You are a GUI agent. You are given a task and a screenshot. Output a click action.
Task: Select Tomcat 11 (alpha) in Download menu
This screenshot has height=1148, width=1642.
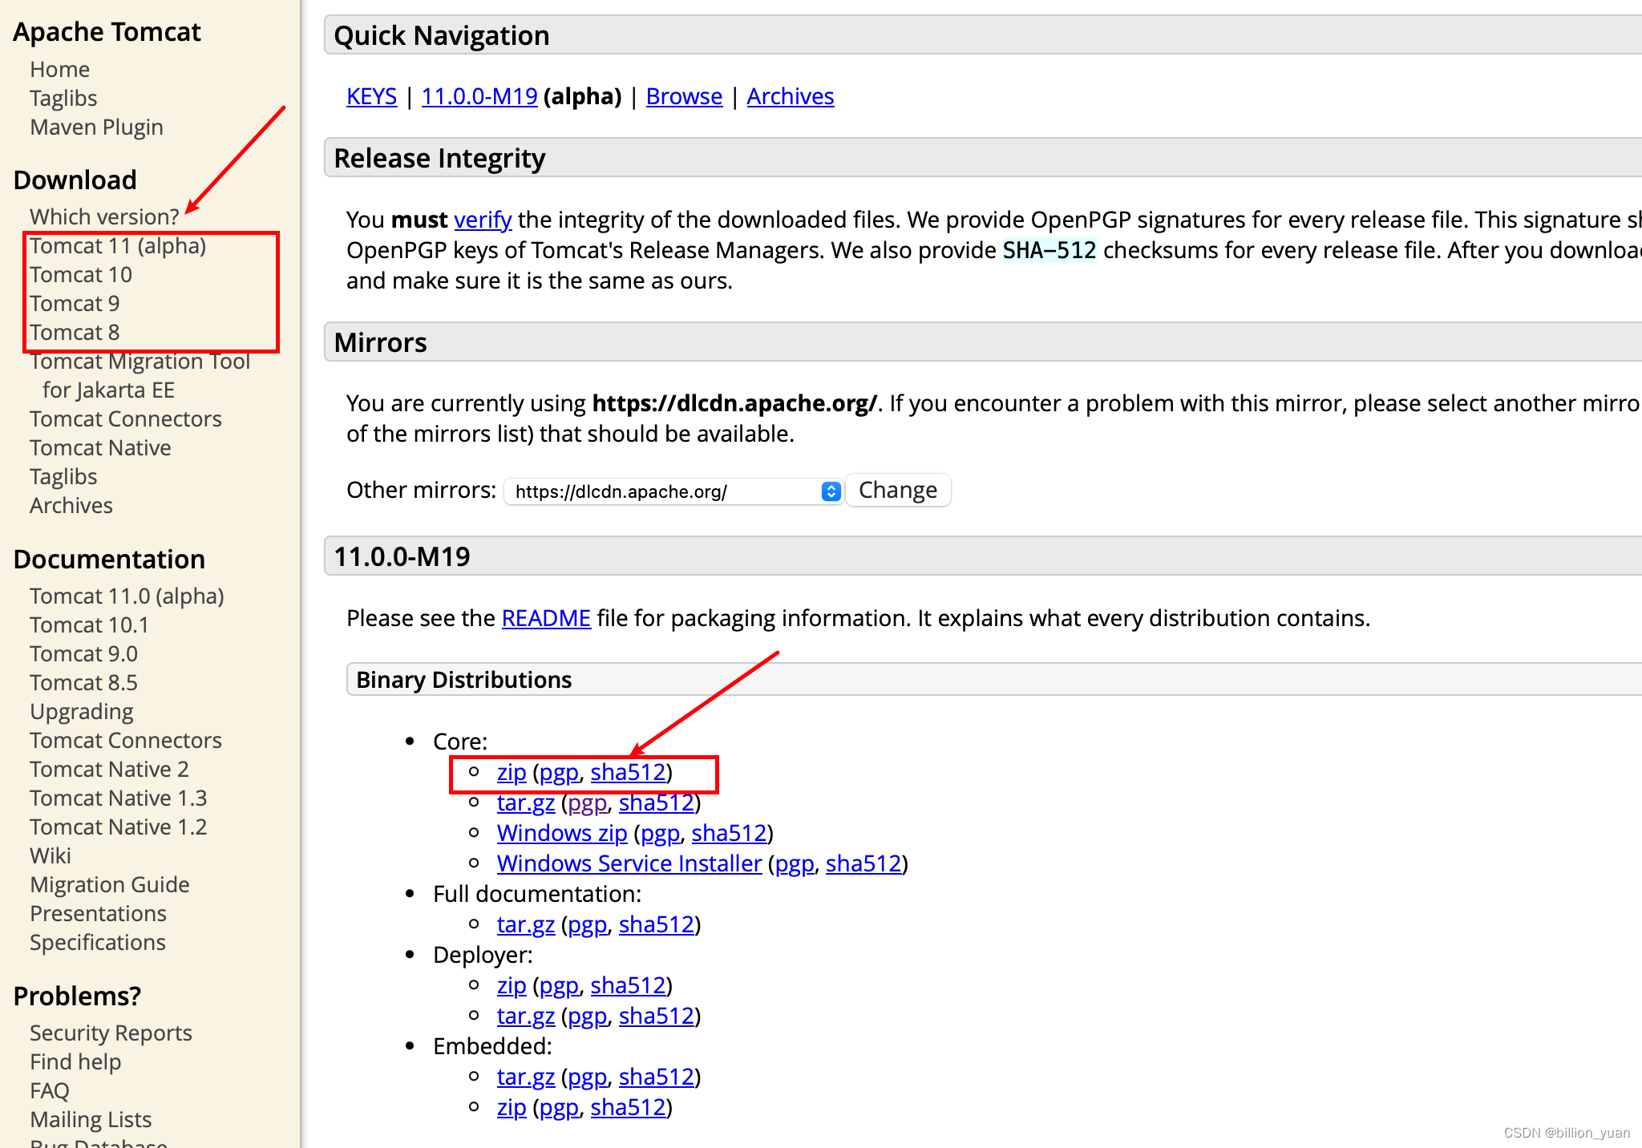pos(118,246)
